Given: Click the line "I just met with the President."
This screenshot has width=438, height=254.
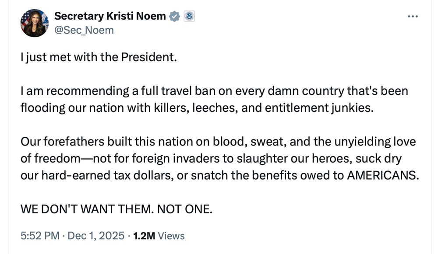Looking at the screenshot, I should [x=98, y=57].
